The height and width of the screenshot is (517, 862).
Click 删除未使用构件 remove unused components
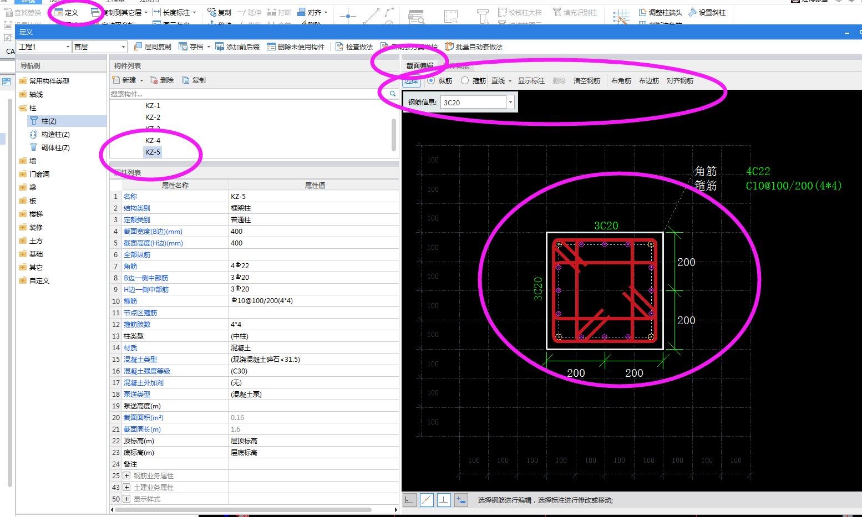pos(296,47)
